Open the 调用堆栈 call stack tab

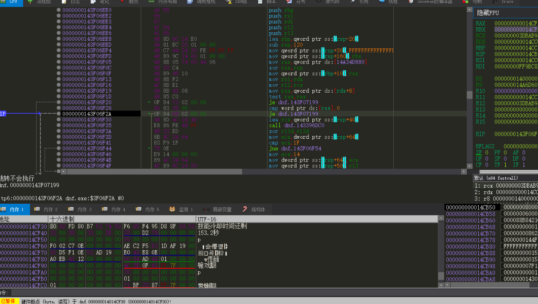point(200,2)
